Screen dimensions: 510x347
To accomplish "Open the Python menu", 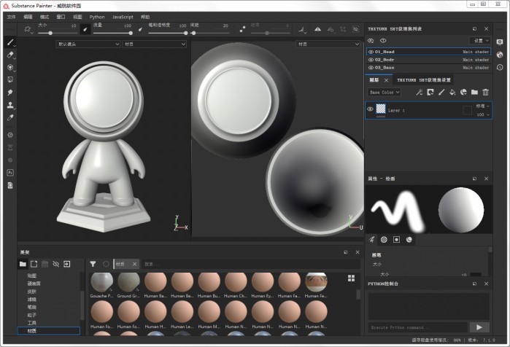I will pos(97,17).
